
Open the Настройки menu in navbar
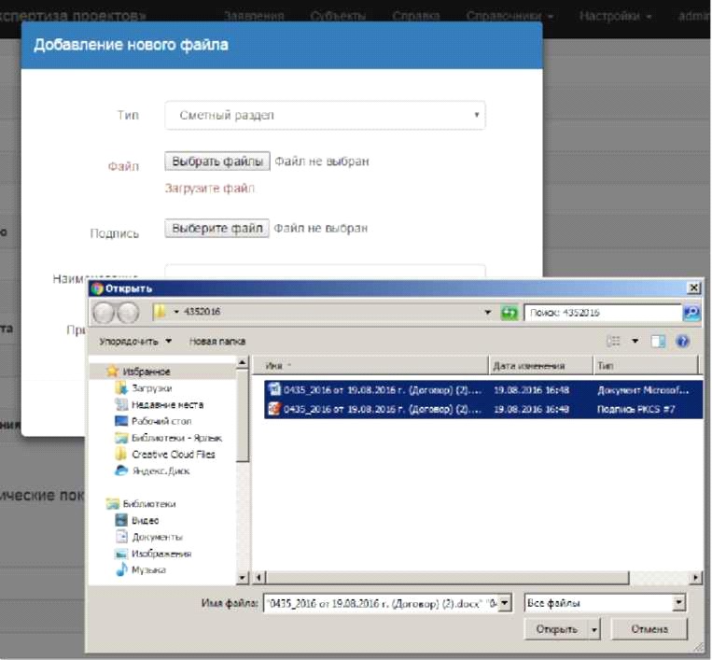pyautogui.click(x=614, y=16)
